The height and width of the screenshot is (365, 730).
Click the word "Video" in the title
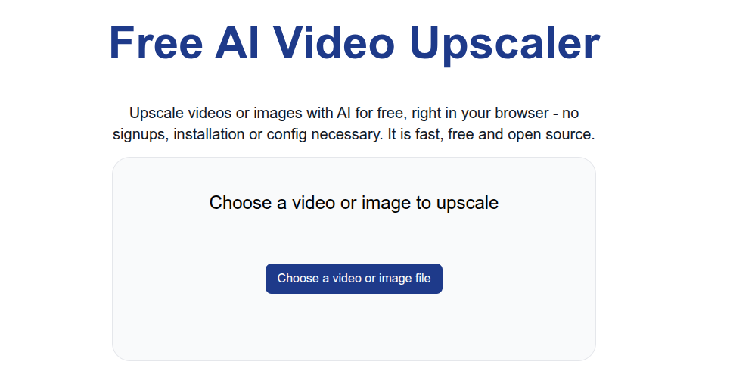pos(334,43)
